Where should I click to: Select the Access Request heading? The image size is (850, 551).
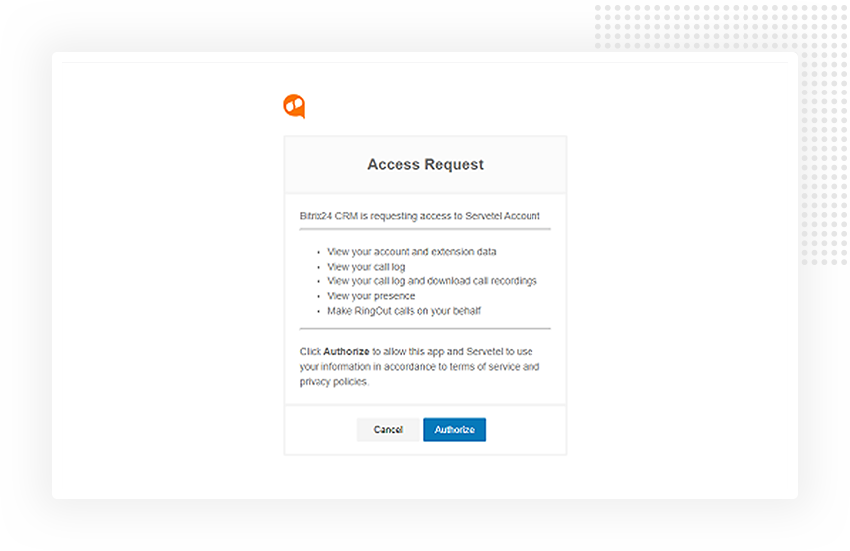click(x=426, y=165)
